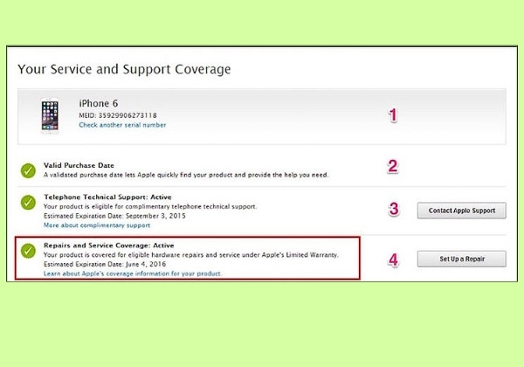The image size is (524, 367).
Task: Open the Check another serial number link
Action: coord(122,125)
